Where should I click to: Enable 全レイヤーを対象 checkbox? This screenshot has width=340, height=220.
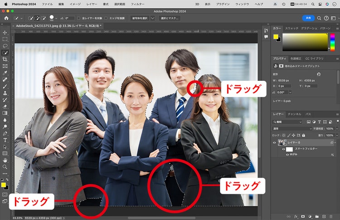tap(79, 18)
